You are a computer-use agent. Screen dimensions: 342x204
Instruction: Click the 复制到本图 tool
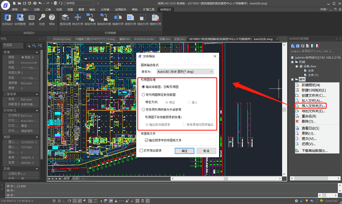(104, 19)
